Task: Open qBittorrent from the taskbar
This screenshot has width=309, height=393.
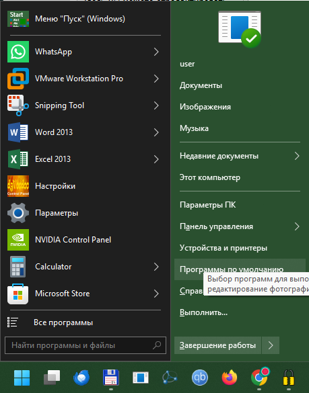Action: [200, 378]
